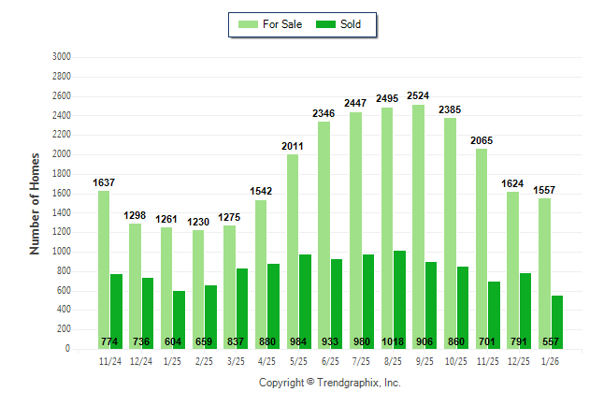Click the 1/26 Sold bar showing 557
Viewport: 604px width, 406px height.
[556, 322]
